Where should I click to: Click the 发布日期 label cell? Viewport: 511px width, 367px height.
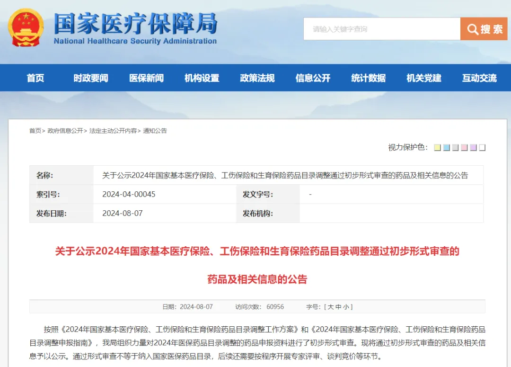pos(62,214)
